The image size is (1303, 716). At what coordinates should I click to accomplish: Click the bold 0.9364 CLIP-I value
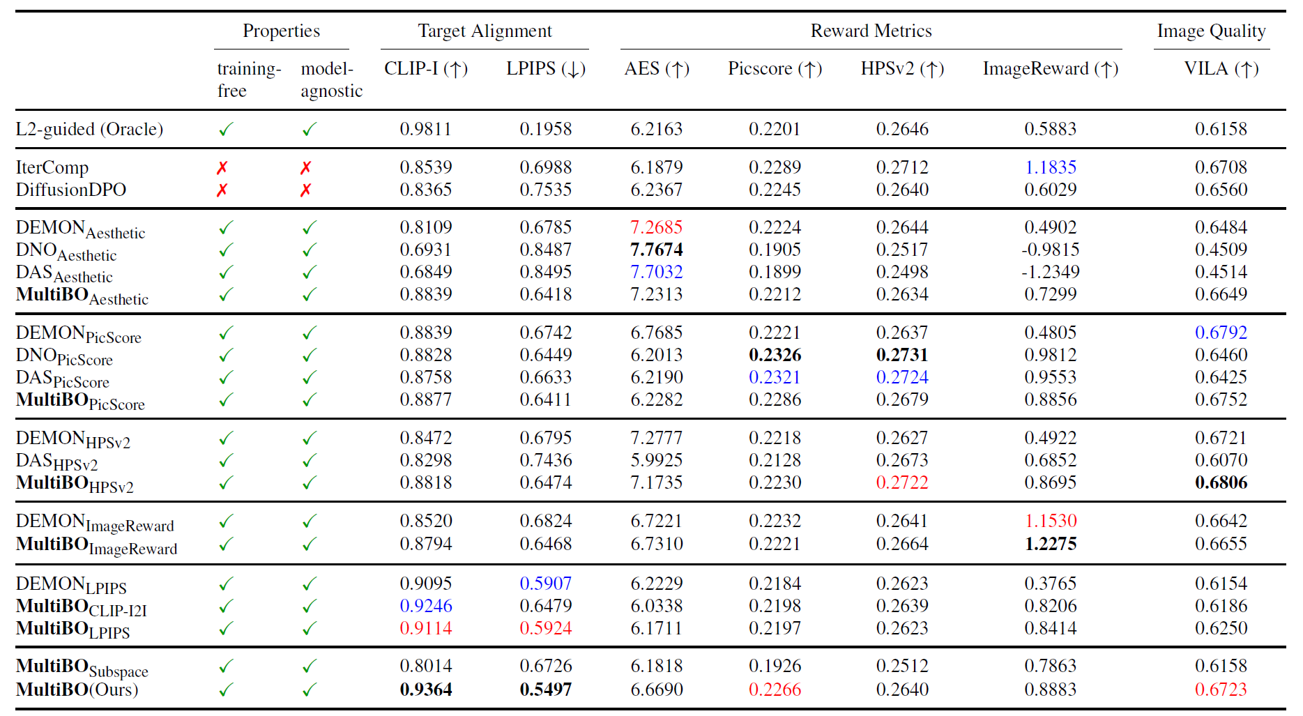425,690
